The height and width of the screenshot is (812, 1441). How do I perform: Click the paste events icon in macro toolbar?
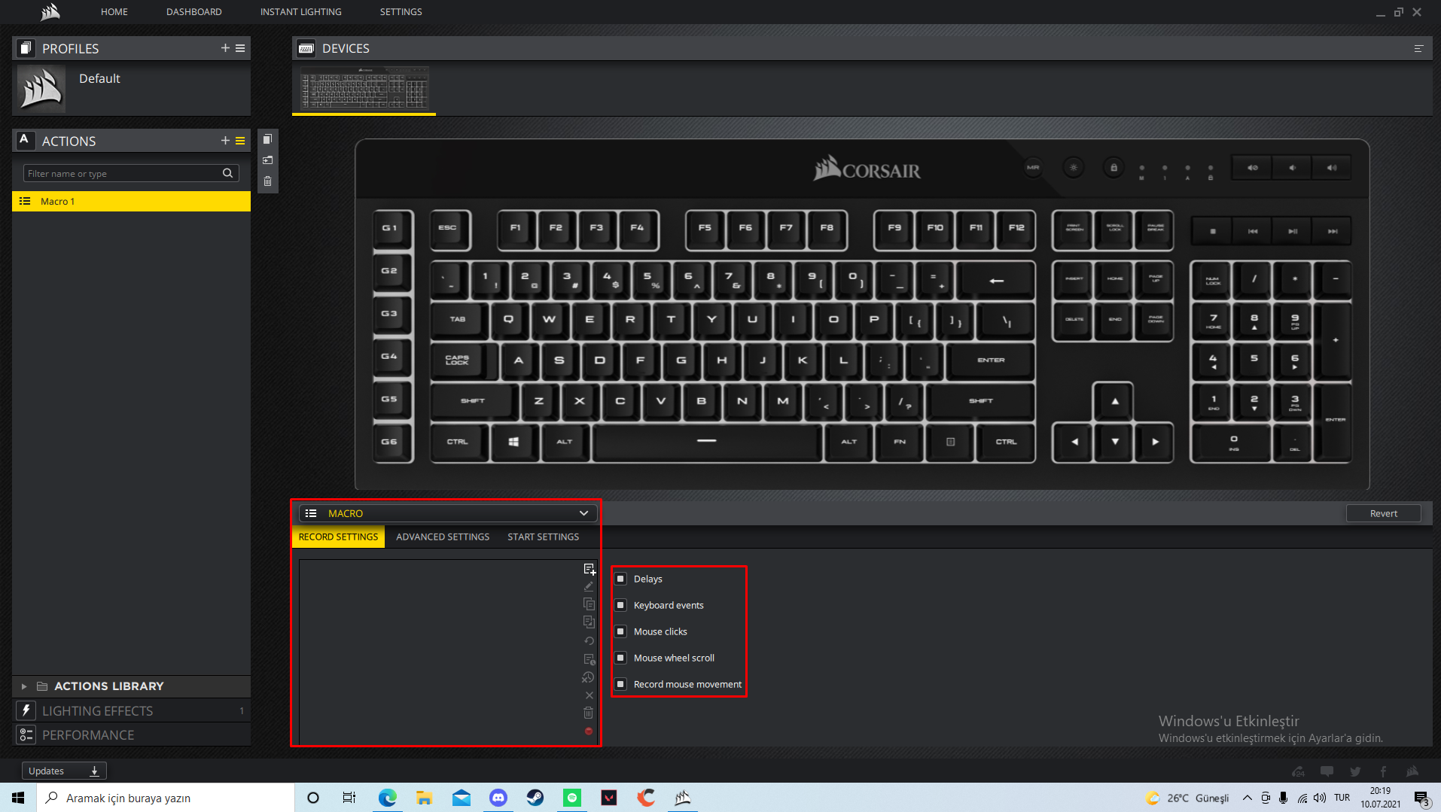click(589, 622)
